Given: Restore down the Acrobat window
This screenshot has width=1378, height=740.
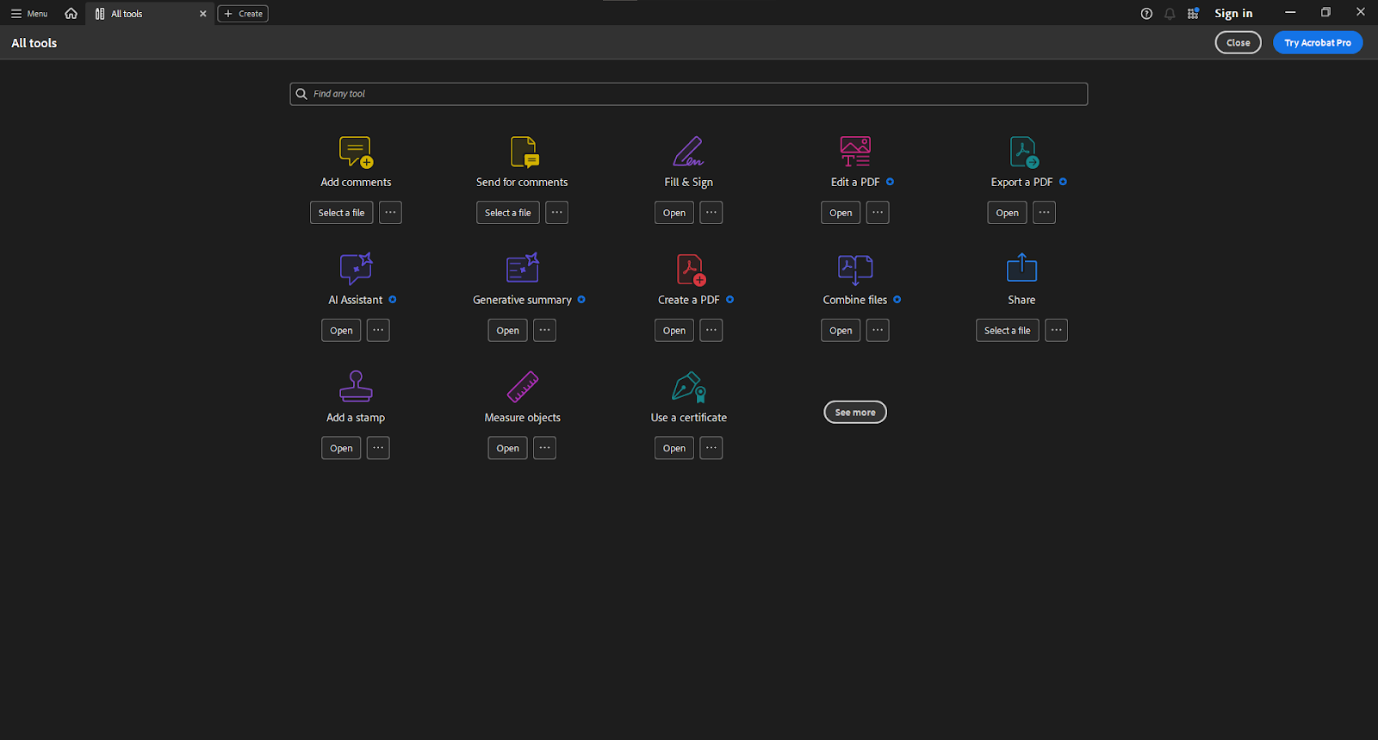Looking at the screenshot, I should click(1325, 12).
